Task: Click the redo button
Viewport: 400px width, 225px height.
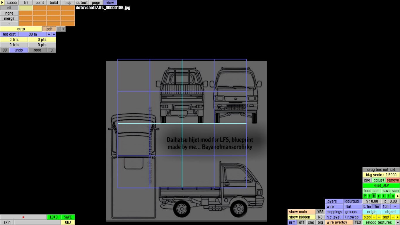Action: coord(37,50)
